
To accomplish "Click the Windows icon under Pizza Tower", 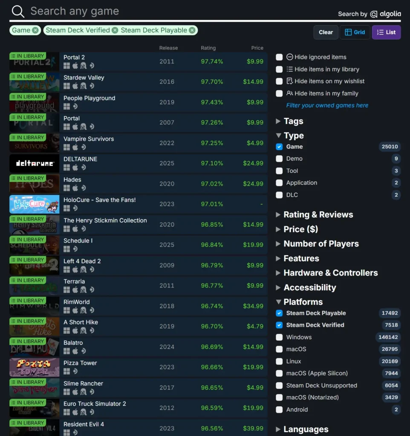I will (x=66, y=371).
